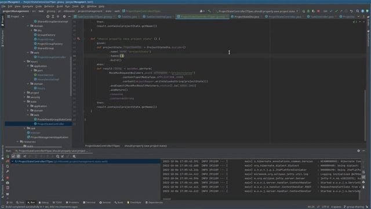Open the Navigate menu
Screen dimensions: 371x209
(x=28, y=6)
